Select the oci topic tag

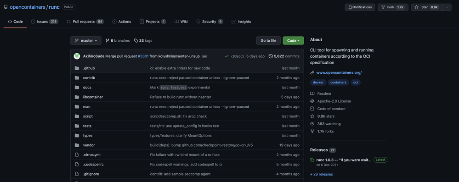(x=356, y=83)
